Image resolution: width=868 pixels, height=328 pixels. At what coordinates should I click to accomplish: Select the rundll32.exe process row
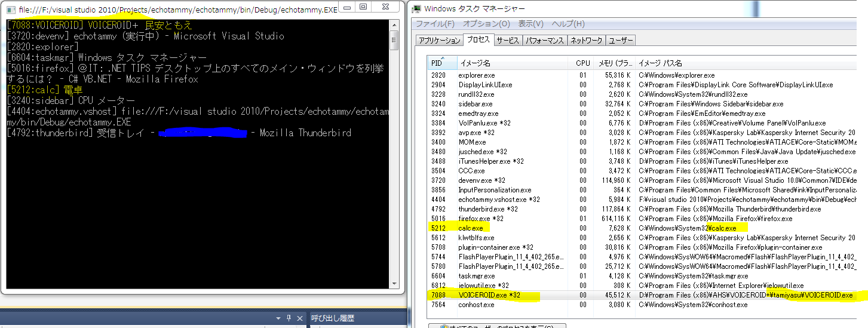pos(648,94)
